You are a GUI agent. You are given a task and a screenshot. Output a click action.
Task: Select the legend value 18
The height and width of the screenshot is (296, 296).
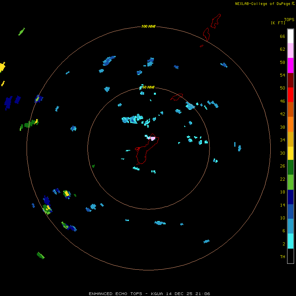(283, 192)
